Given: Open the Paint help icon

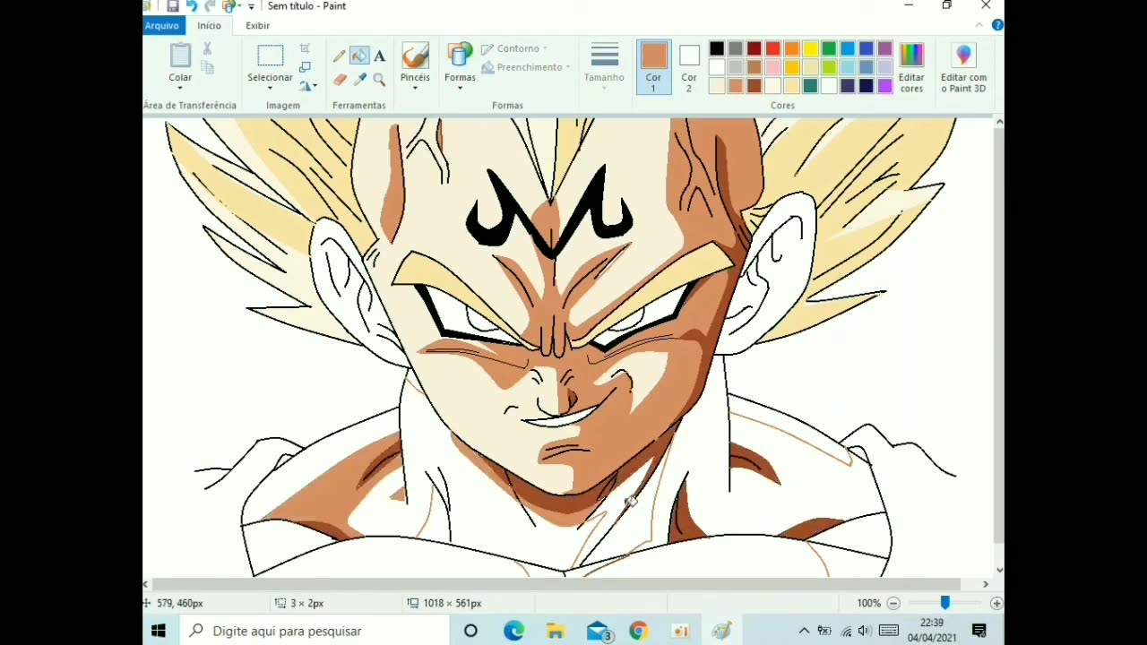Looking at the screenshot, I should tap(997, 25).
